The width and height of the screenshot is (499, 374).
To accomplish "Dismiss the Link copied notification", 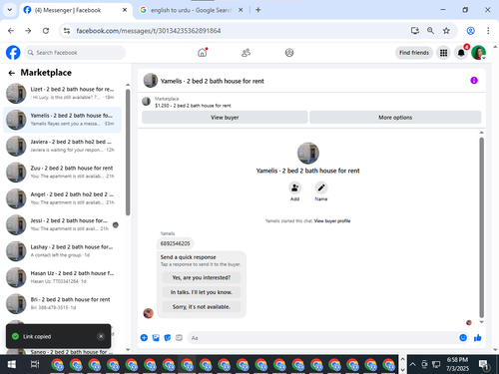I will (x=101, y=336).
